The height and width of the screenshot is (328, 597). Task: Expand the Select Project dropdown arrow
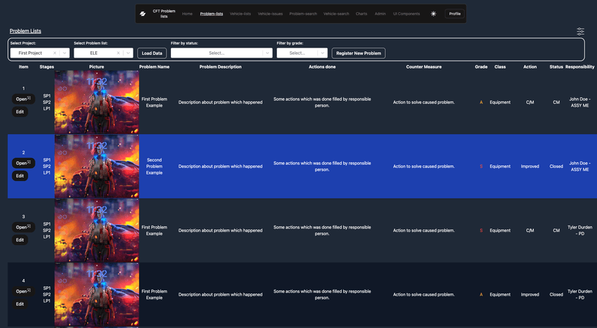[65, 53]
